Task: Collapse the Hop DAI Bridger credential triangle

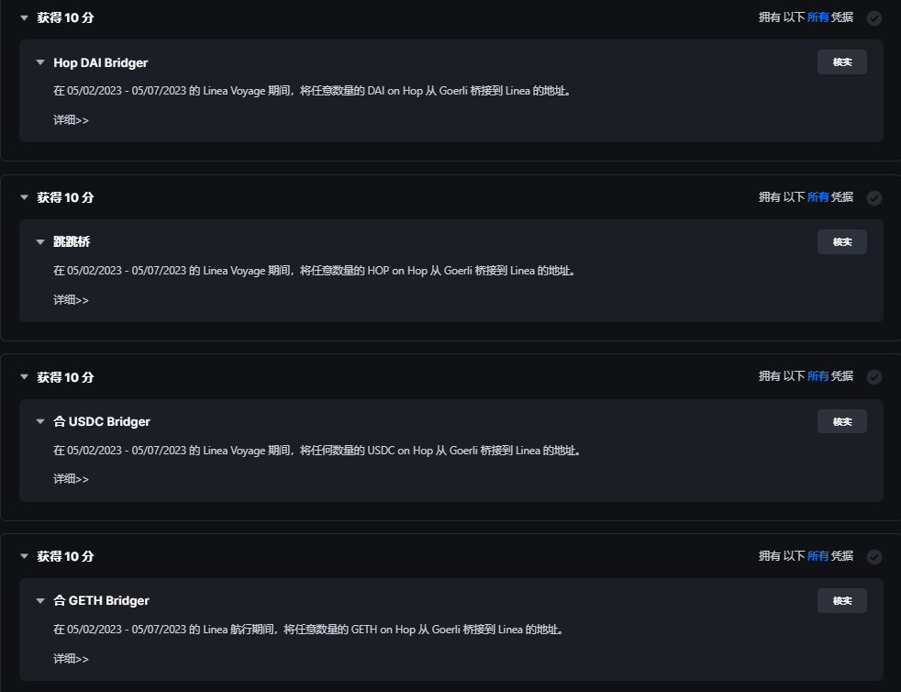Action: [x=40, y=62]
